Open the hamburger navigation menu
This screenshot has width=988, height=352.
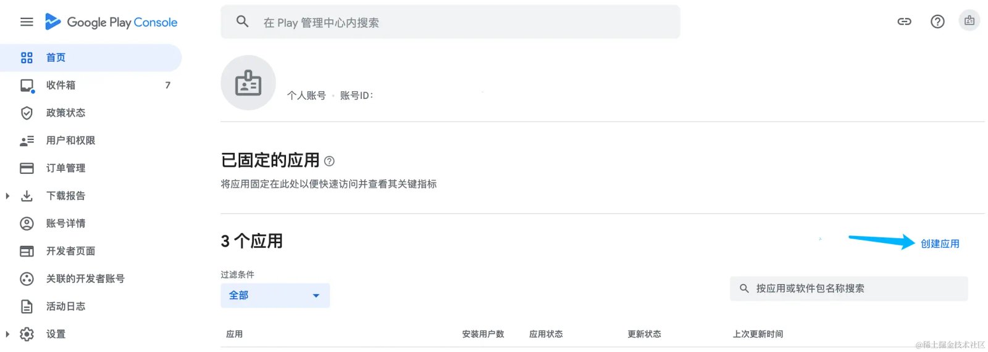tap(27, 22)
